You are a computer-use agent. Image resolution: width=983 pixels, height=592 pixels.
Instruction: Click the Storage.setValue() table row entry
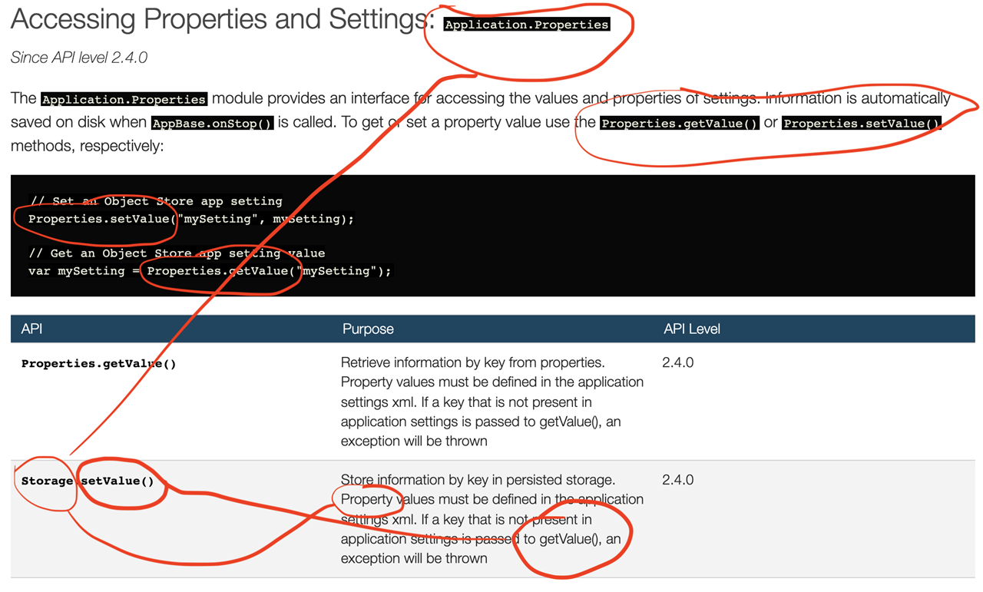point(88,481)
